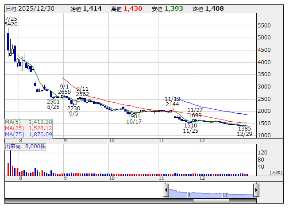Viewport: 289px width, 208px height.
Task: Click the 9/11 peak label 2562
Action: pyautogui.click(x=83, y=94)
